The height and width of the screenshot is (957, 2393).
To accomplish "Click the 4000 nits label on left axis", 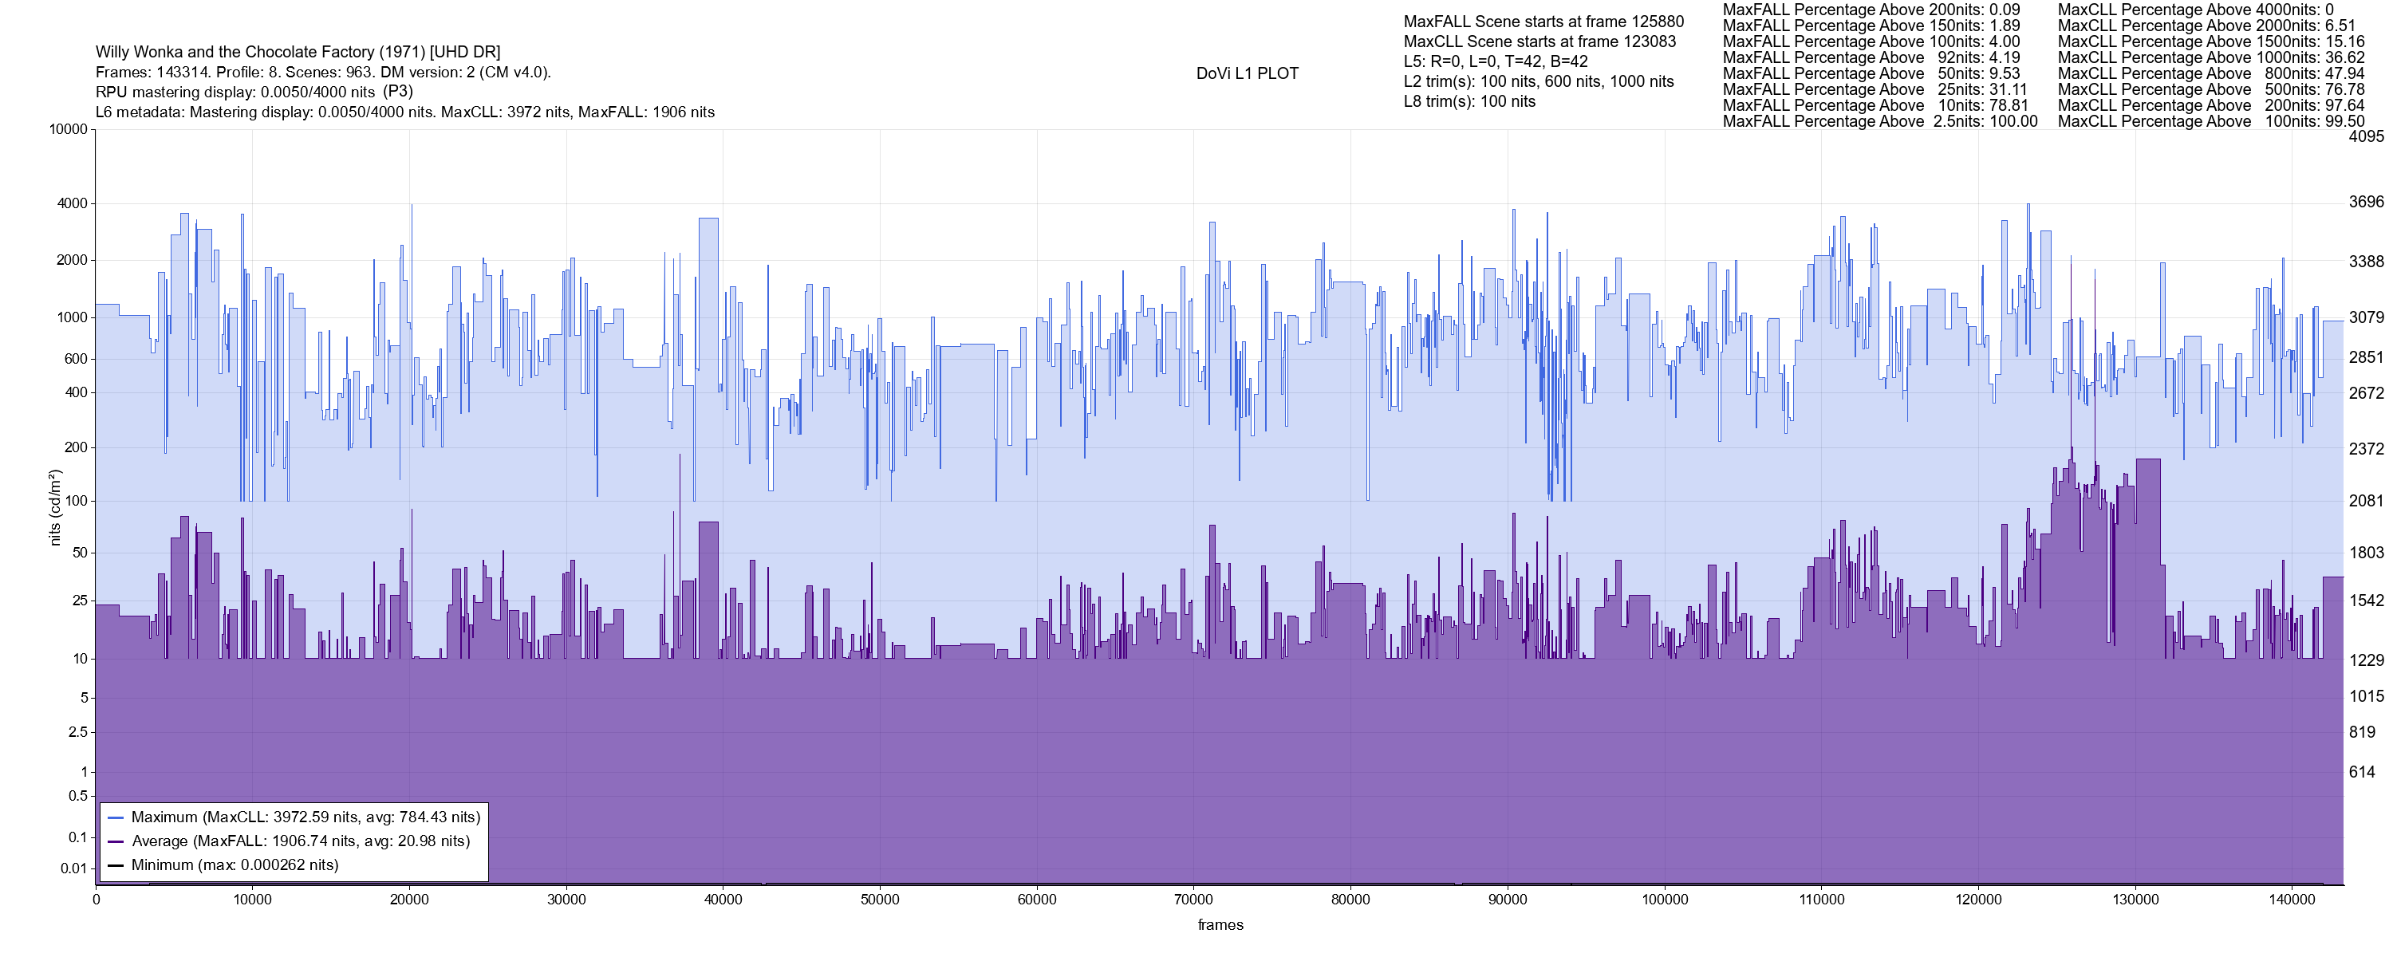I will (x=72, y=203).
